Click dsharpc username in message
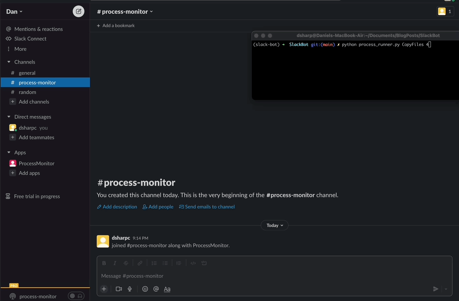This screenshot has width=459, height=301. tap(121, 238)
